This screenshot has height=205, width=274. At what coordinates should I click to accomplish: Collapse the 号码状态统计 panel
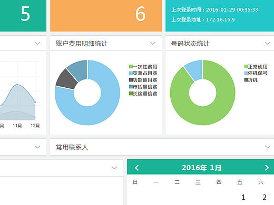pyautogui.click(x=268, y=43)
